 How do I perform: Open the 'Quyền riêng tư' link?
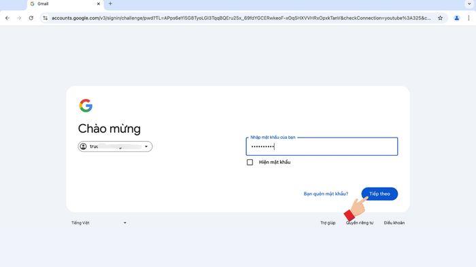360,223
